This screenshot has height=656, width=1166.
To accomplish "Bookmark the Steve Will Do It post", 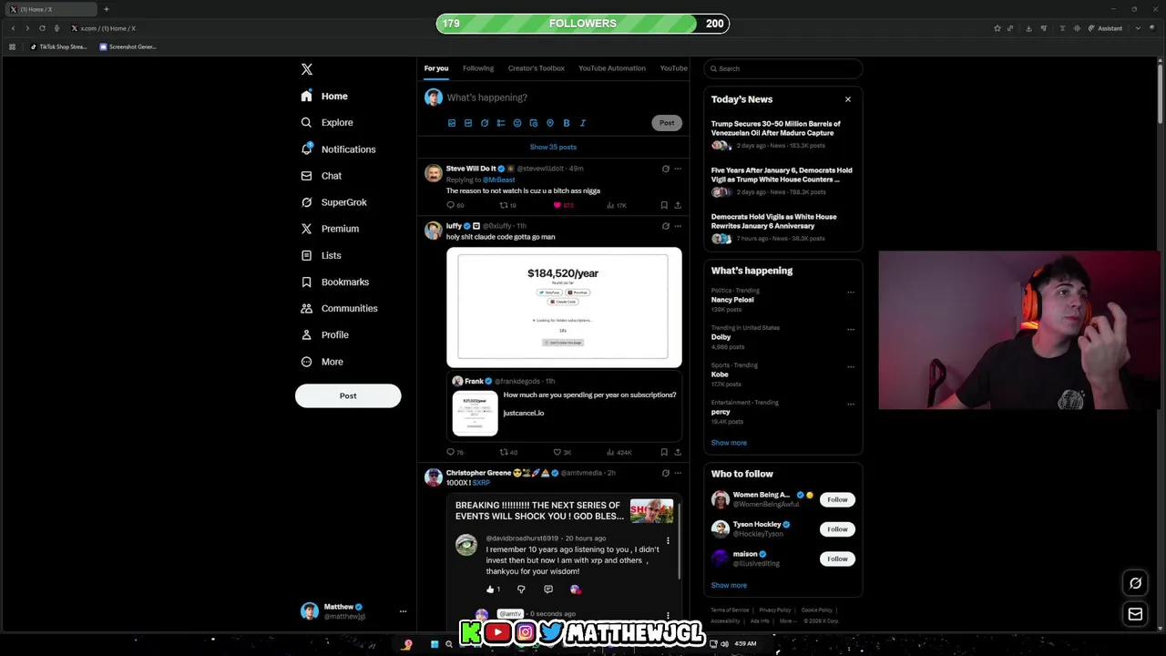I will click(x=664, y=206).
